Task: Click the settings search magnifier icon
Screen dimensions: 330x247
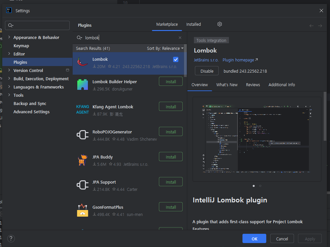Action: coord(11,25)
